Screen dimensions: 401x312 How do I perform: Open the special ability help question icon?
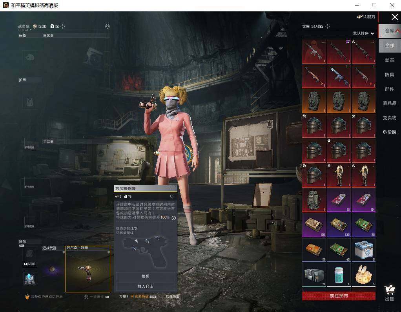(x=174, y=218)
